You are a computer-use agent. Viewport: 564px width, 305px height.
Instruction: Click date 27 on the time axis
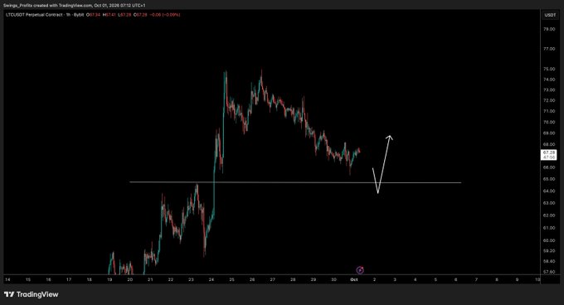(x=273, y=279)
